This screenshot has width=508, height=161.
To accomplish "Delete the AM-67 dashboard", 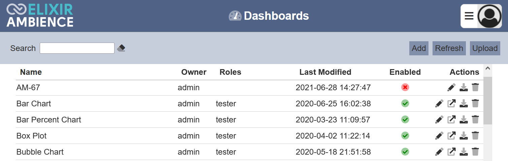I will click(x=475, y=88).
